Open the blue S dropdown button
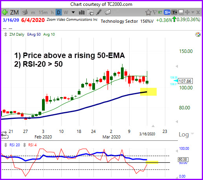 point(167,13)
